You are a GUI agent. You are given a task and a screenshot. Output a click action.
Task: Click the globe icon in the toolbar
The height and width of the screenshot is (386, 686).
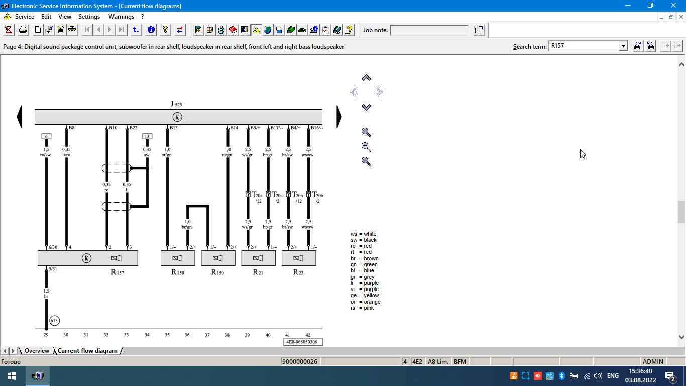point(268,30)
